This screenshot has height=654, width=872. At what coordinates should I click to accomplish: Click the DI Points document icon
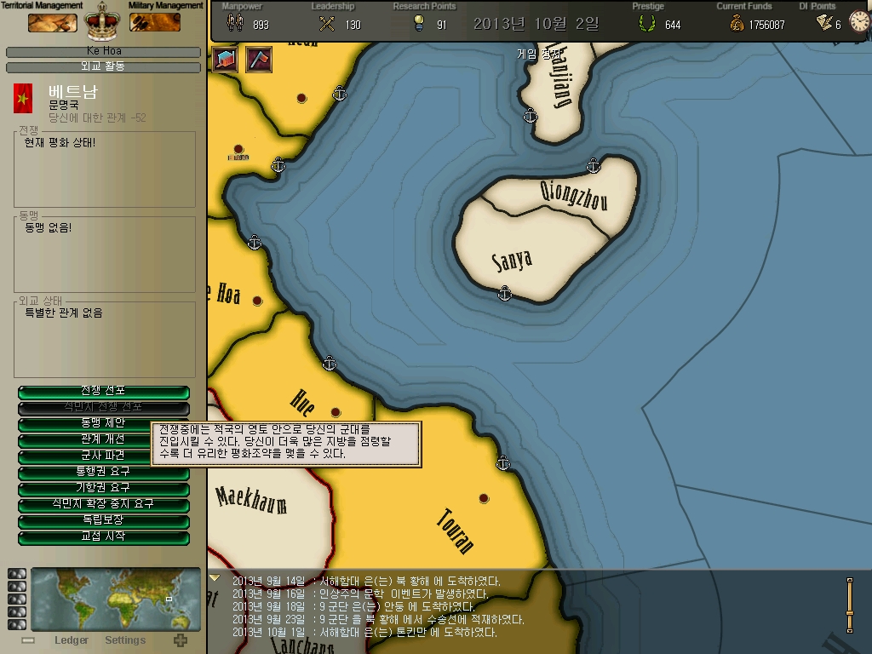823,23
